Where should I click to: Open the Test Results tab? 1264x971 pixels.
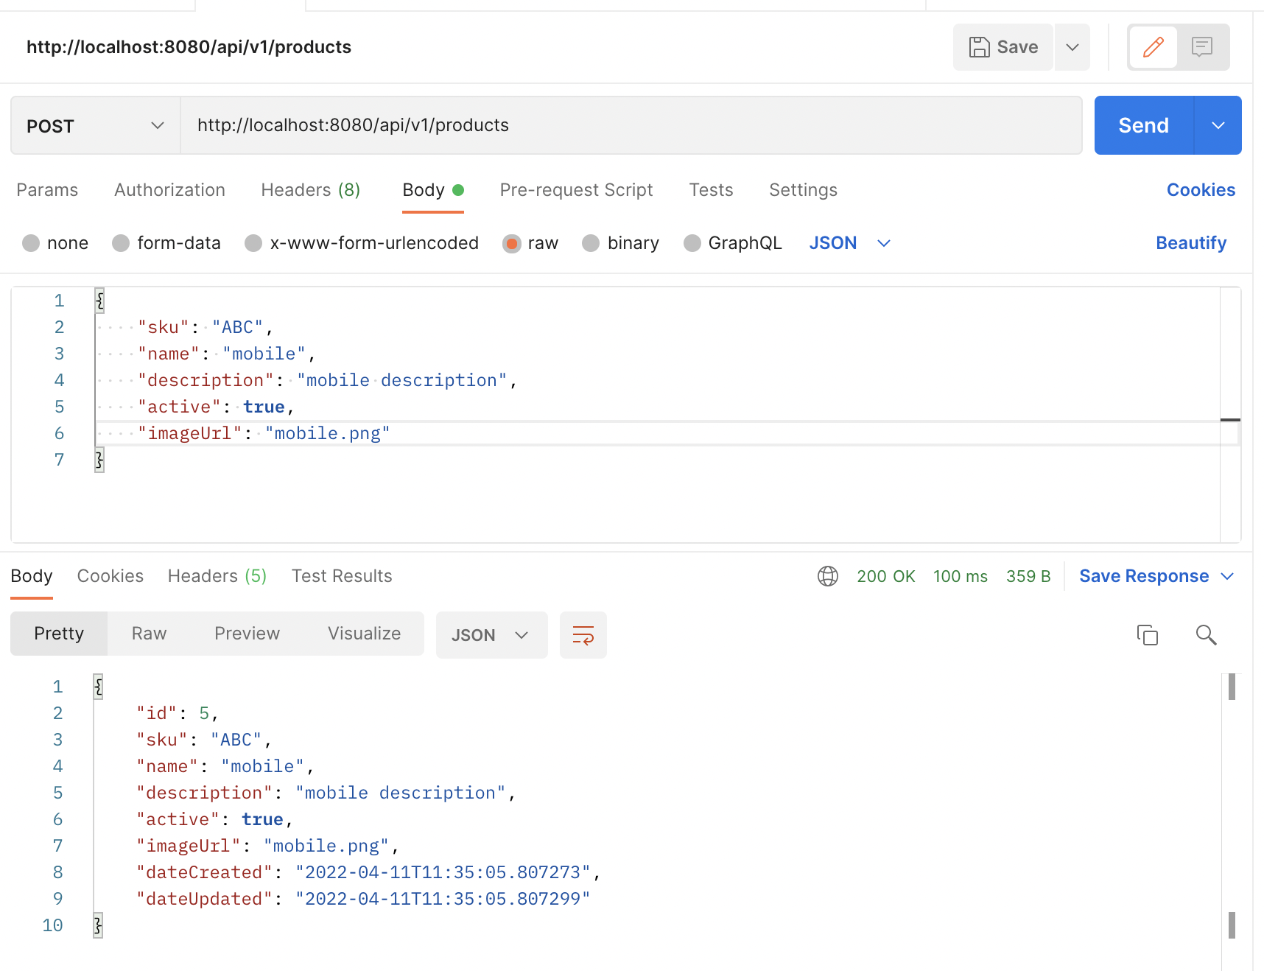[x=342, y=576]
